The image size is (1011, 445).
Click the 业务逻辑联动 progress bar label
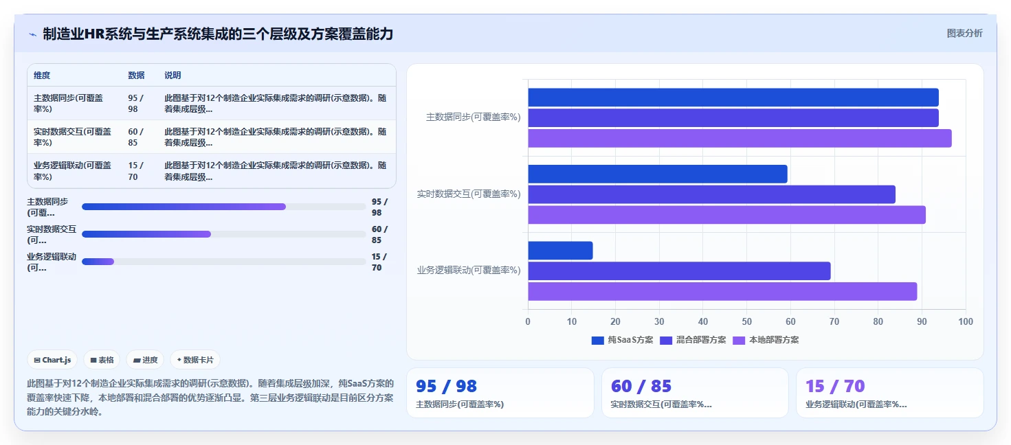click(52, 262)
